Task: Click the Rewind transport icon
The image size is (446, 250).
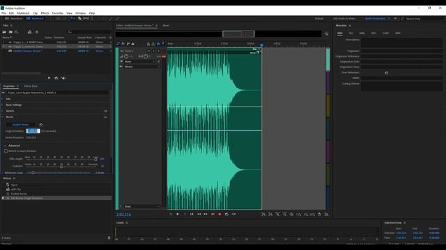Action: tap(199, 215)
